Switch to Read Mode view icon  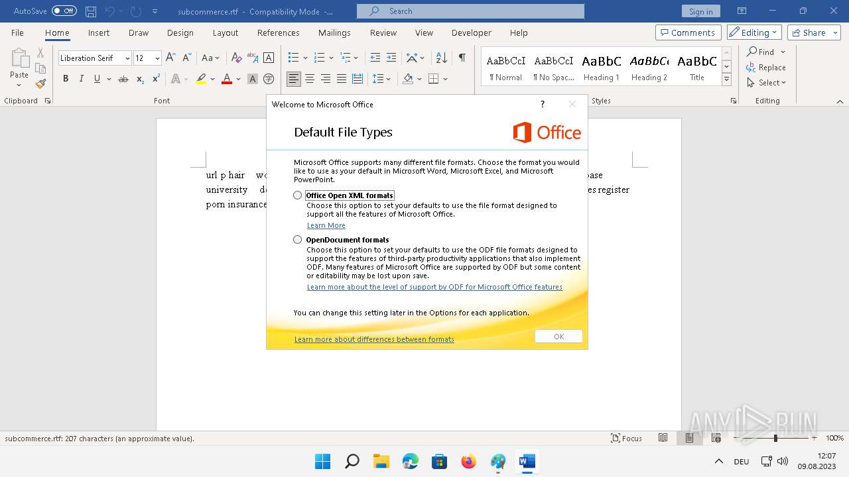click(x=663, y=438)
